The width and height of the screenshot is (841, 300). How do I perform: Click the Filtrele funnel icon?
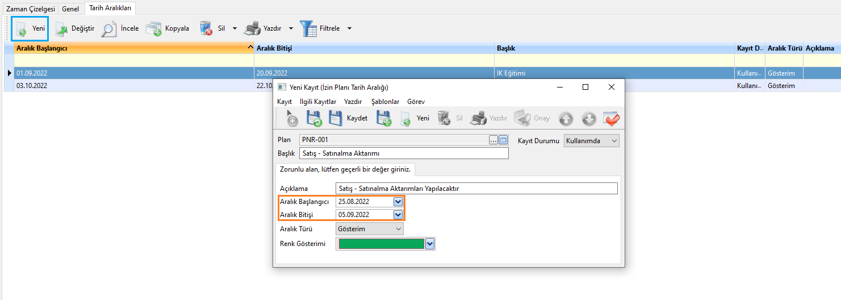308,28
